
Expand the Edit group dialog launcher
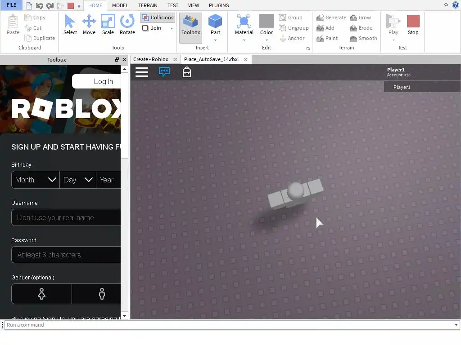[x=308, y=49]
